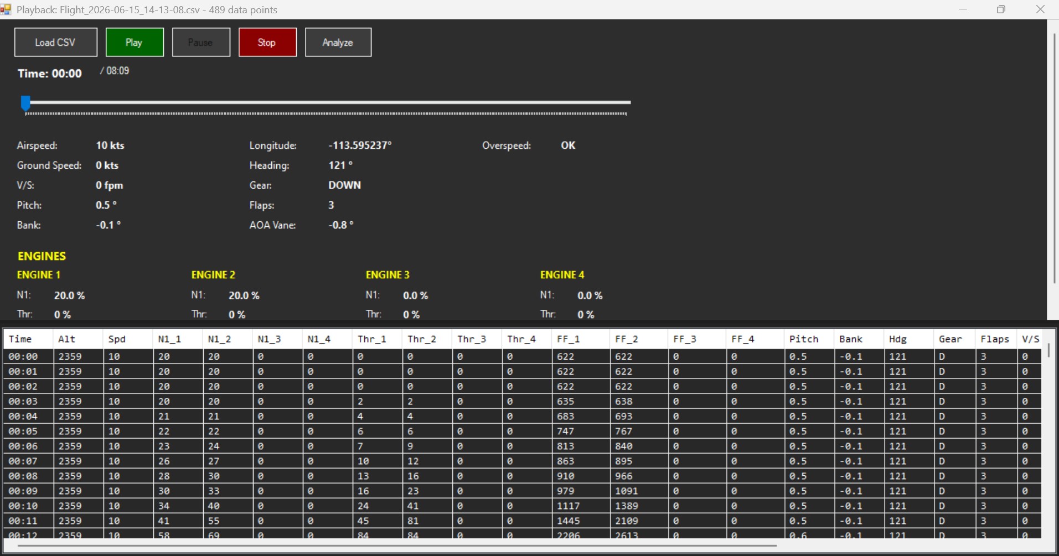This screenshot has width=1059, height=556.
Task: Click the table's vertical scrollbar thumb
Action: tap(1048, 350)
